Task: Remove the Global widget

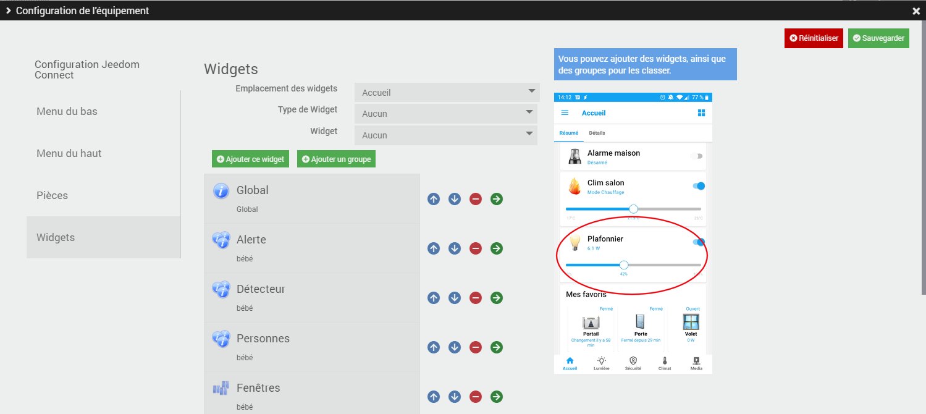Action: click(475, 199)
